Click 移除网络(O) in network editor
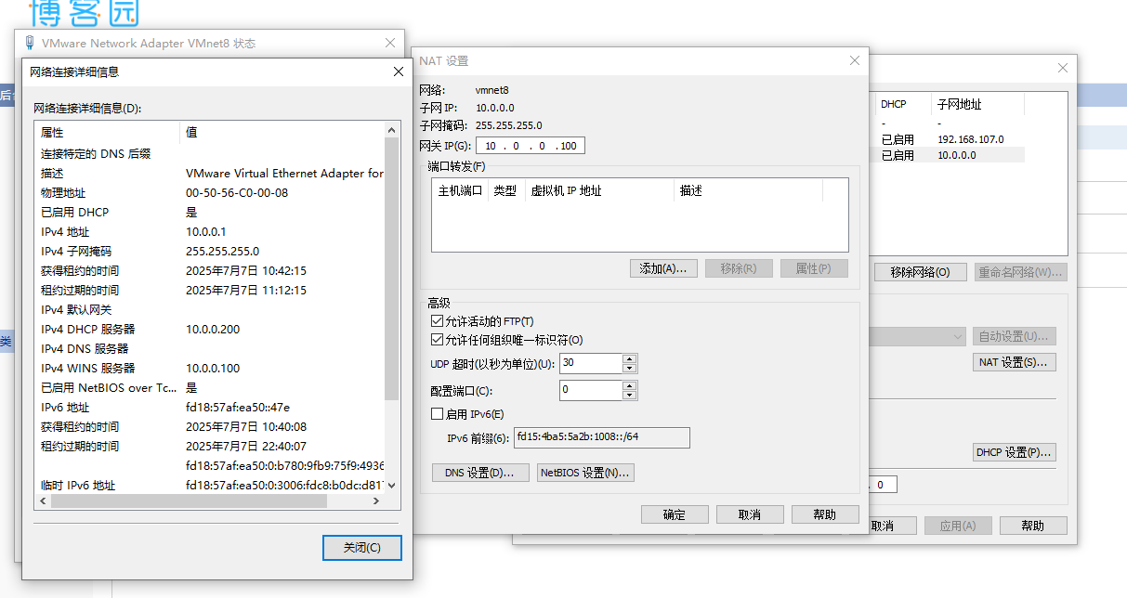The image size is (1127, 598). (920, 272)
